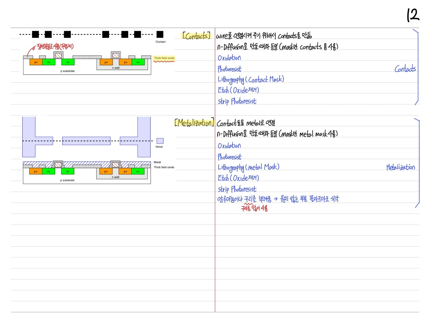Select the line starting with "wire를"
Viewport: 430px width, 323px height.
(264, 35)
